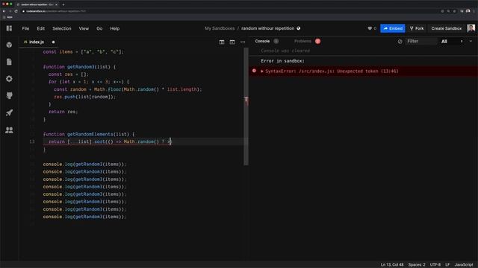Click the heart like icon
The width and height of the screenshot is (478, 268).
click(370, 28)
